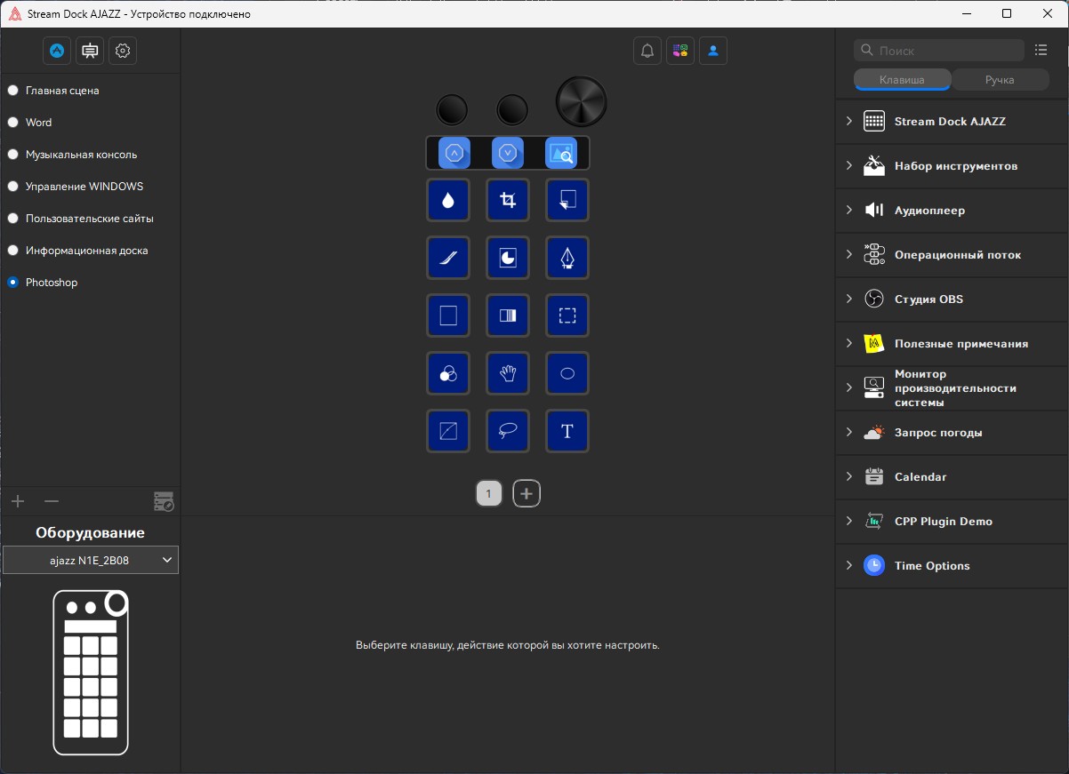1069x774 pixels.
Task: Select the page-with-arrow key in the first key row
Action: (x=567, y=200)
